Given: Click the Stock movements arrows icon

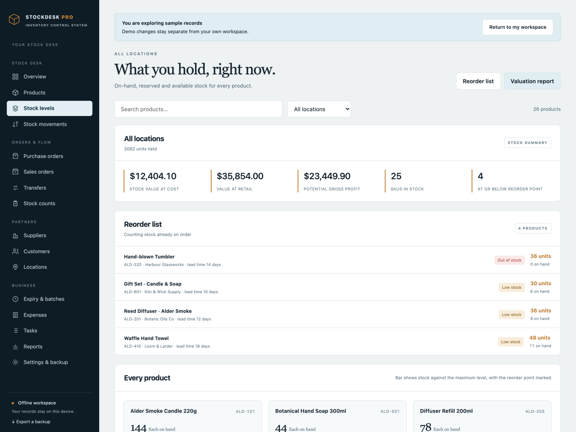Looking at the screenshot, I should coord(15,124).
